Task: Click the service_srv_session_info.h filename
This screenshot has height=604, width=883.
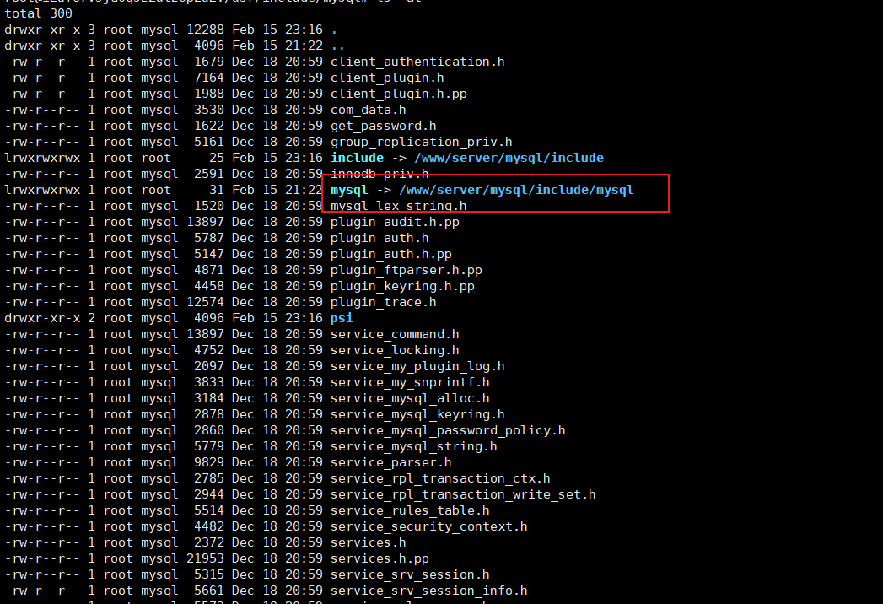Action: (428, 591)
